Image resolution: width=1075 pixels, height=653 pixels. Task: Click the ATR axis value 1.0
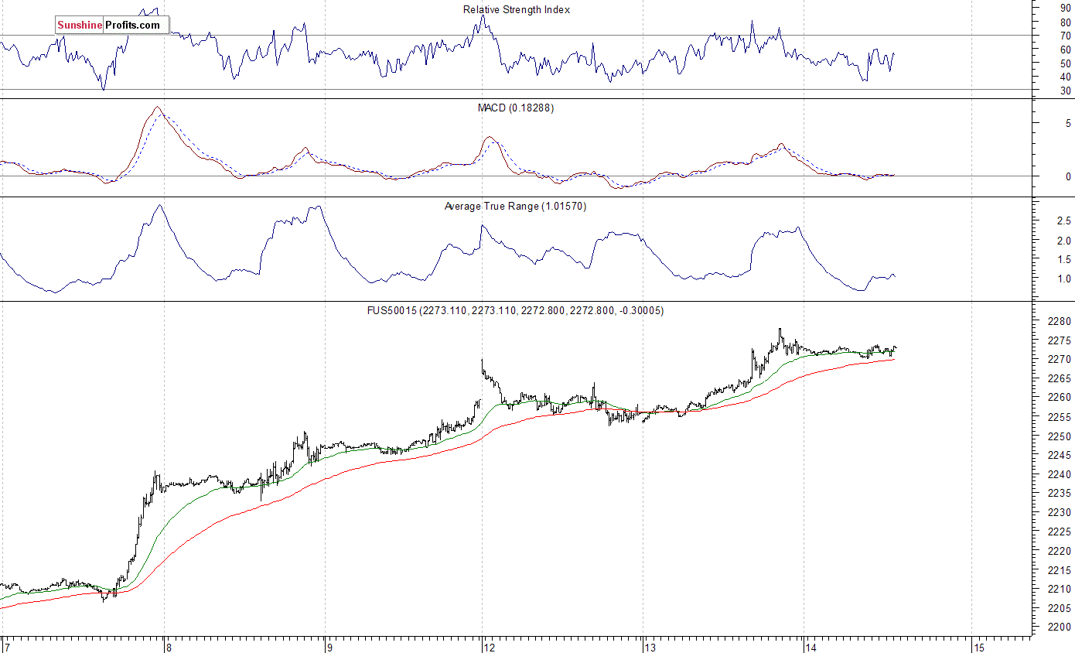point(1063,279)
